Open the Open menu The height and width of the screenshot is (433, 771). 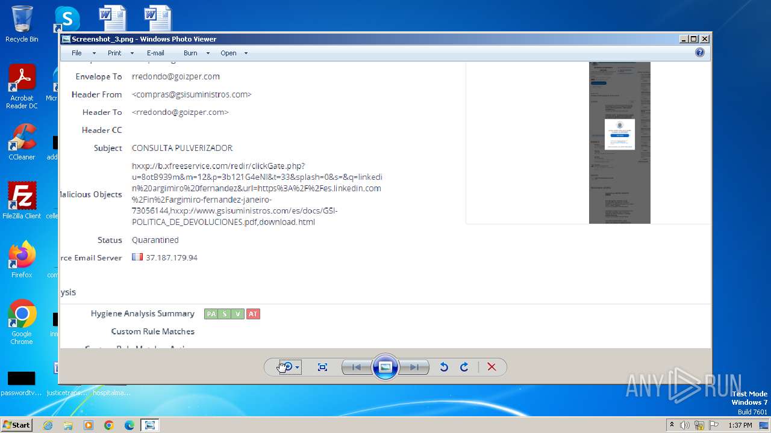(228, 53)
